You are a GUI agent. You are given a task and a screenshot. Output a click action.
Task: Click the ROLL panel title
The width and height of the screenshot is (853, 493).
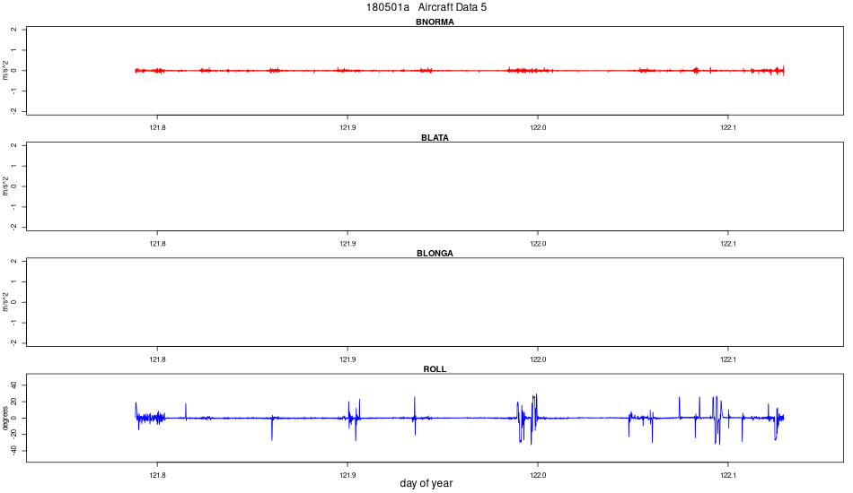[x=435, y=369]
